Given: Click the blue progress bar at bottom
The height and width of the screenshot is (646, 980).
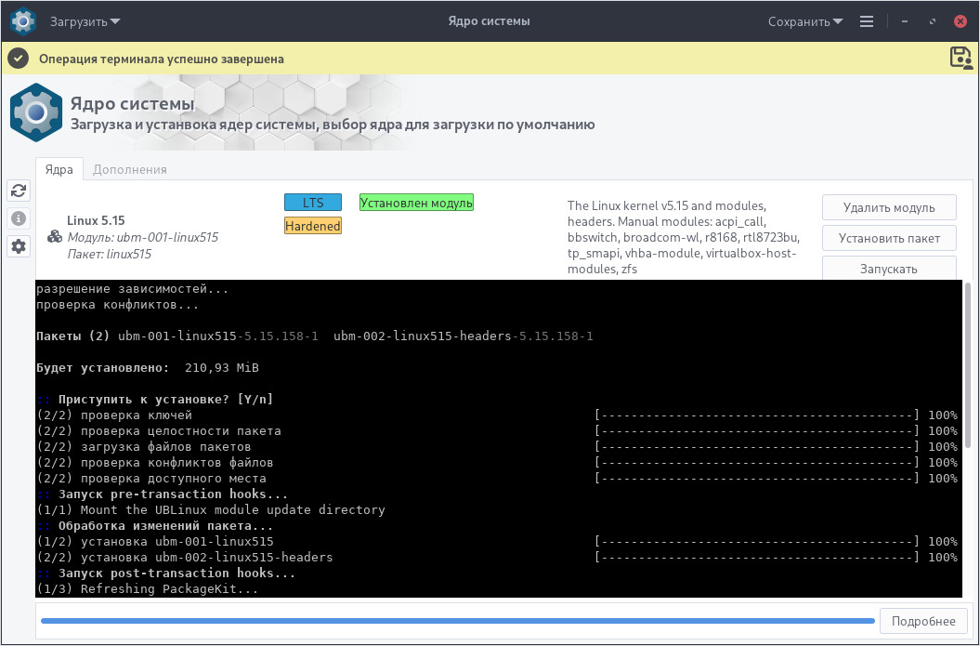Looking at the screenshot, I should pyautogui.click(x=458, y=621).
